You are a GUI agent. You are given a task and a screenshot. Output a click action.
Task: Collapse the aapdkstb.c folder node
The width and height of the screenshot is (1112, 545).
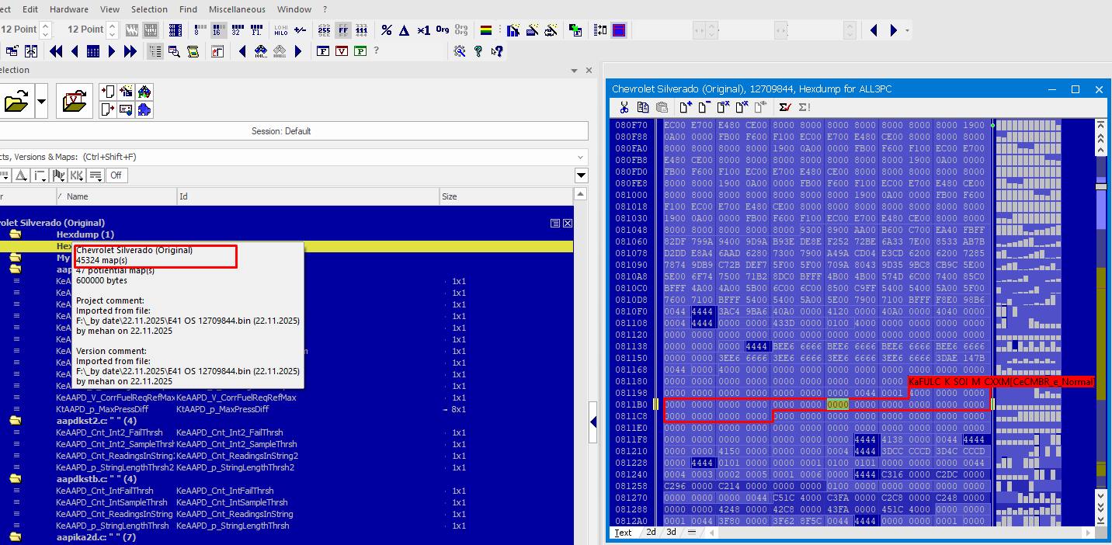pyautogui.click(x=16, y=479)
